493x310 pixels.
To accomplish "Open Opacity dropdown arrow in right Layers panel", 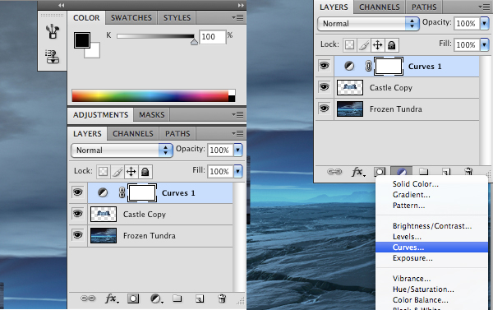I will (485, 23).
